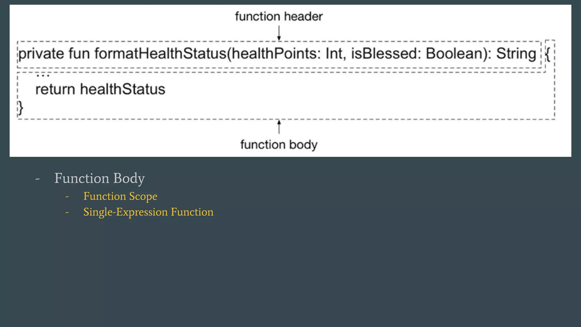Click the "Function Body" heading text
The height and width of the screenshot is (327, 581).
[100, 179]
